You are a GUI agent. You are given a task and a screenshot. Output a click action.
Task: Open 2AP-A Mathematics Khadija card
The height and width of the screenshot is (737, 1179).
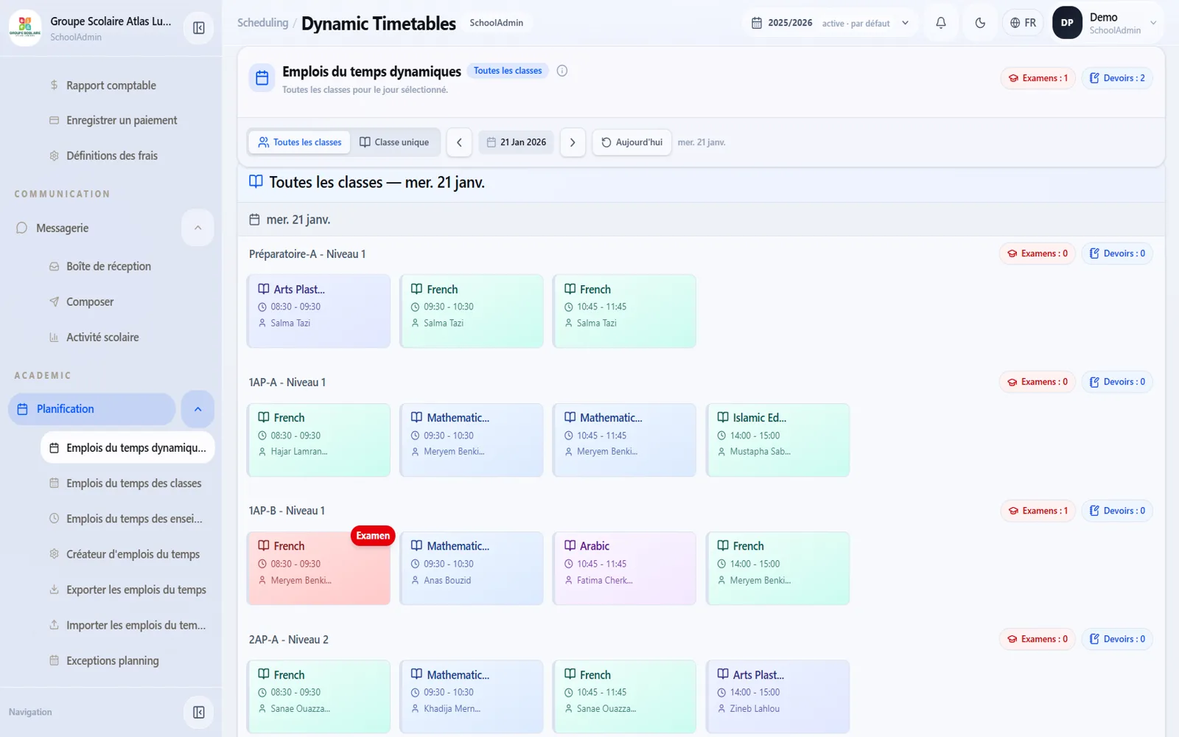pyautogui.click(x=472, y=696)
